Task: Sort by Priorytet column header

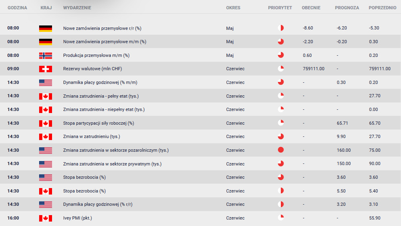Action: pos(280,8)
